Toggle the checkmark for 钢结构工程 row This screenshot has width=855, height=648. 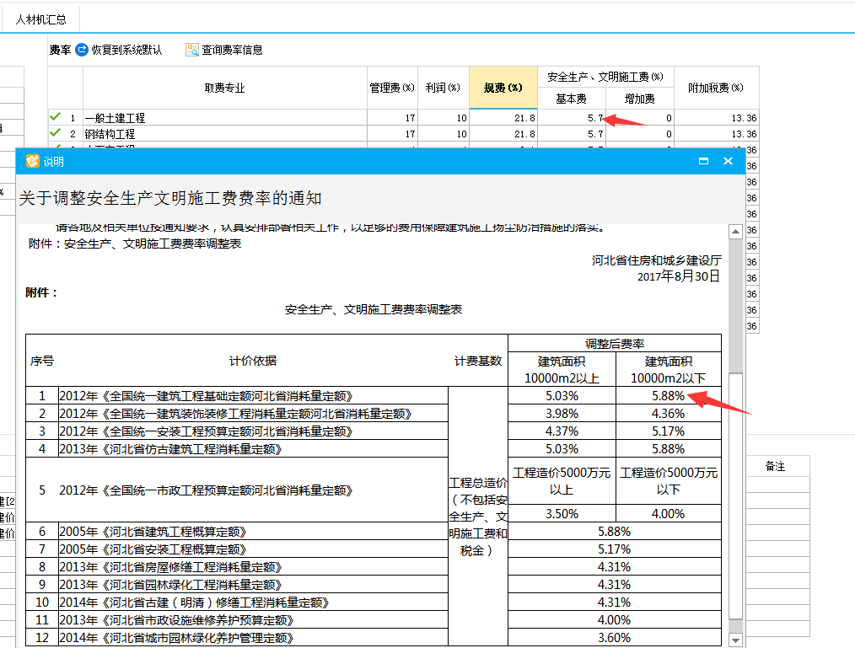point(55,132)
